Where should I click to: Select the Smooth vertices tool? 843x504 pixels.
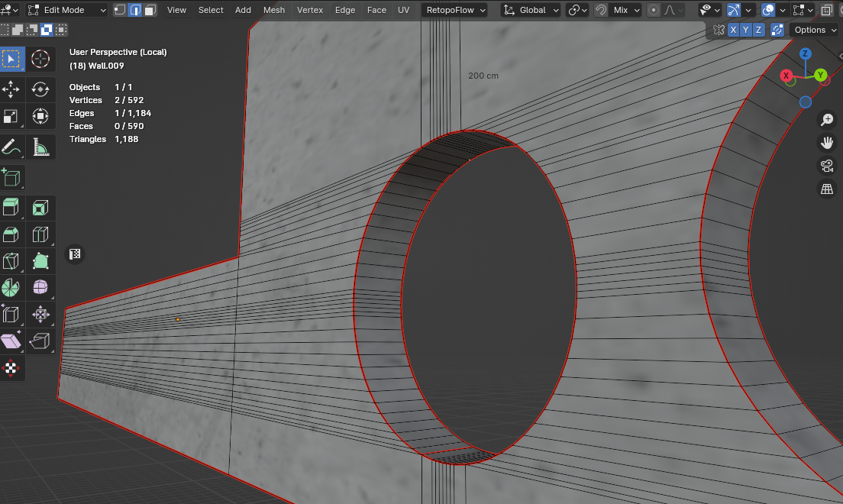pyautogui.click(x=40, y=288)
